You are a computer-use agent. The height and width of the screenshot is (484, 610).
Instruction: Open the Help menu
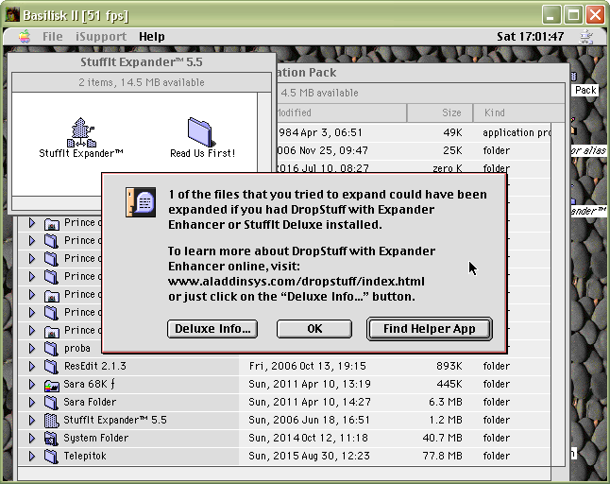click(x=152, y=37)
